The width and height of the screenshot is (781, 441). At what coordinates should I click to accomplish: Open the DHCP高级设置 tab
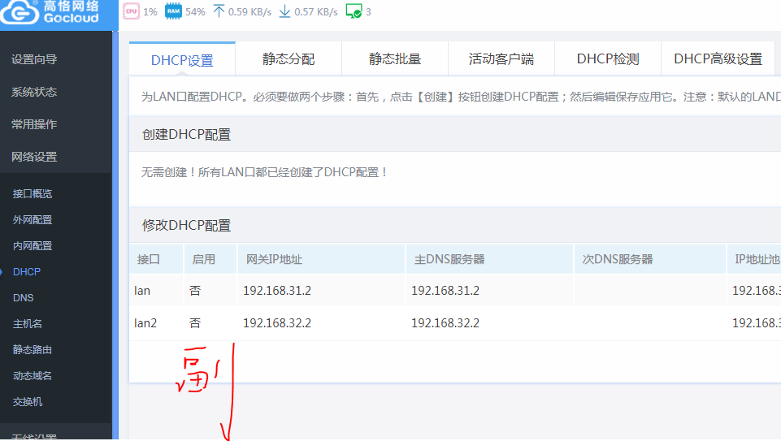[718, 59]
